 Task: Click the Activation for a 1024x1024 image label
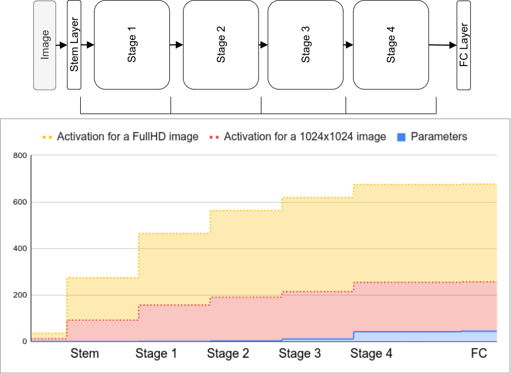[305, 137]
